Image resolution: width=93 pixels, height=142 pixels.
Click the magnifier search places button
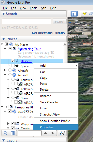(5, 133)
